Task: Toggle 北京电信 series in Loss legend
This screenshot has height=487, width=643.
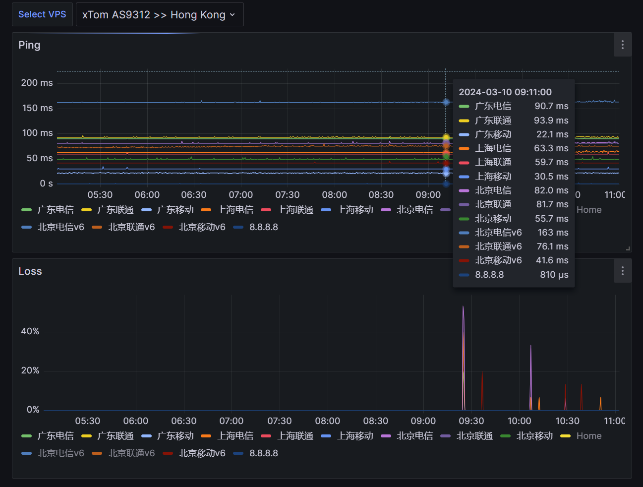Action: coord(415,436)
